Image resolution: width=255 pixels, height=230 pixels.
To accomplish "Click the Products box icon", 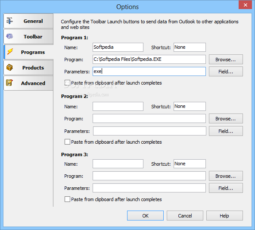I will click(9, 67).
